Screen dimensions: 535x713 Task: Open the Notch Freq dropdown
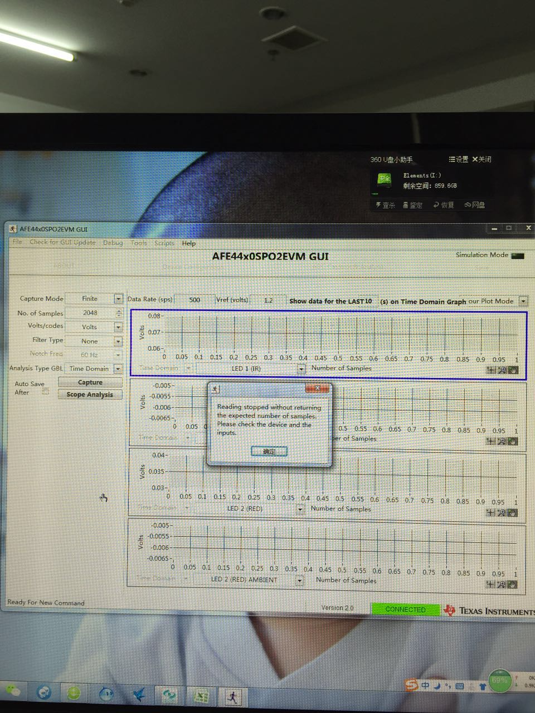point(118,355)
